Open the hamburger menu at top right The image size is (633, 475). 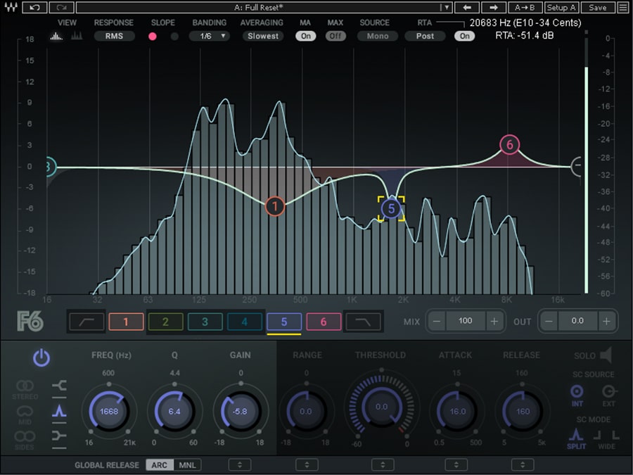coord(623,7)
